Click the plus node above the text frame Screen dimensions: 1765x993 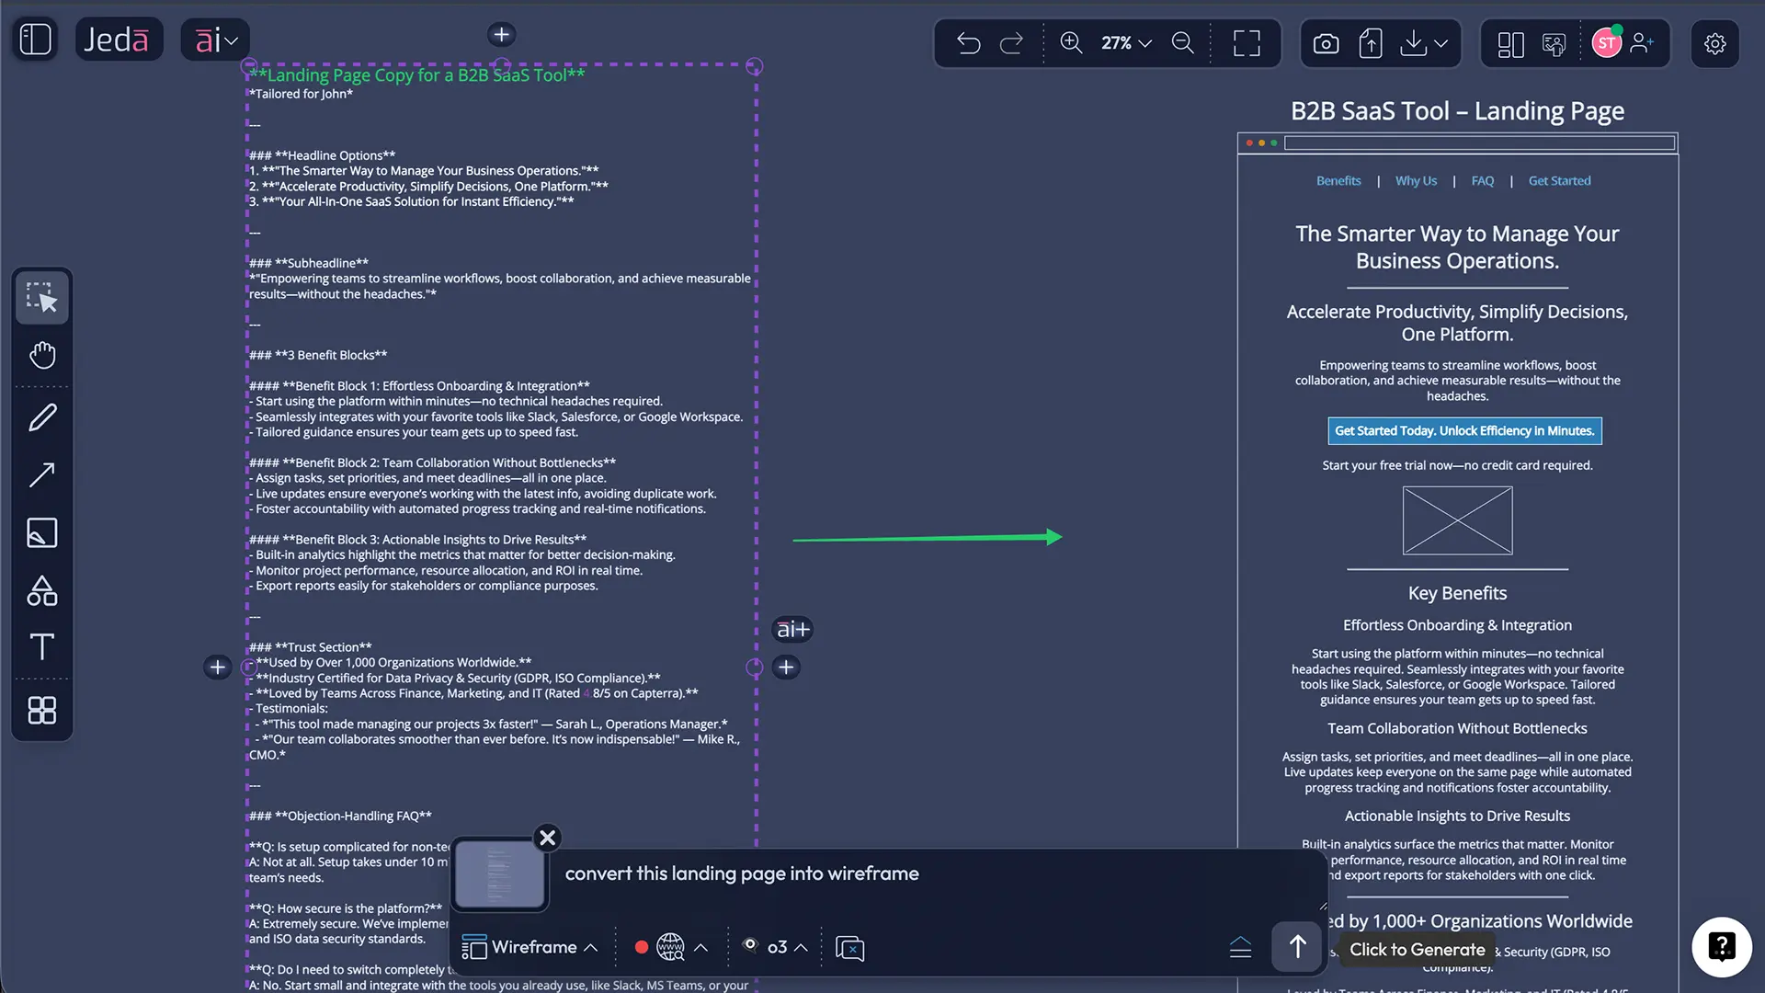501,35
